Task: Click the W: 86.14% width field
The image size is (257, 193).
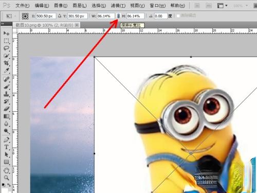Action: [106, 16]
